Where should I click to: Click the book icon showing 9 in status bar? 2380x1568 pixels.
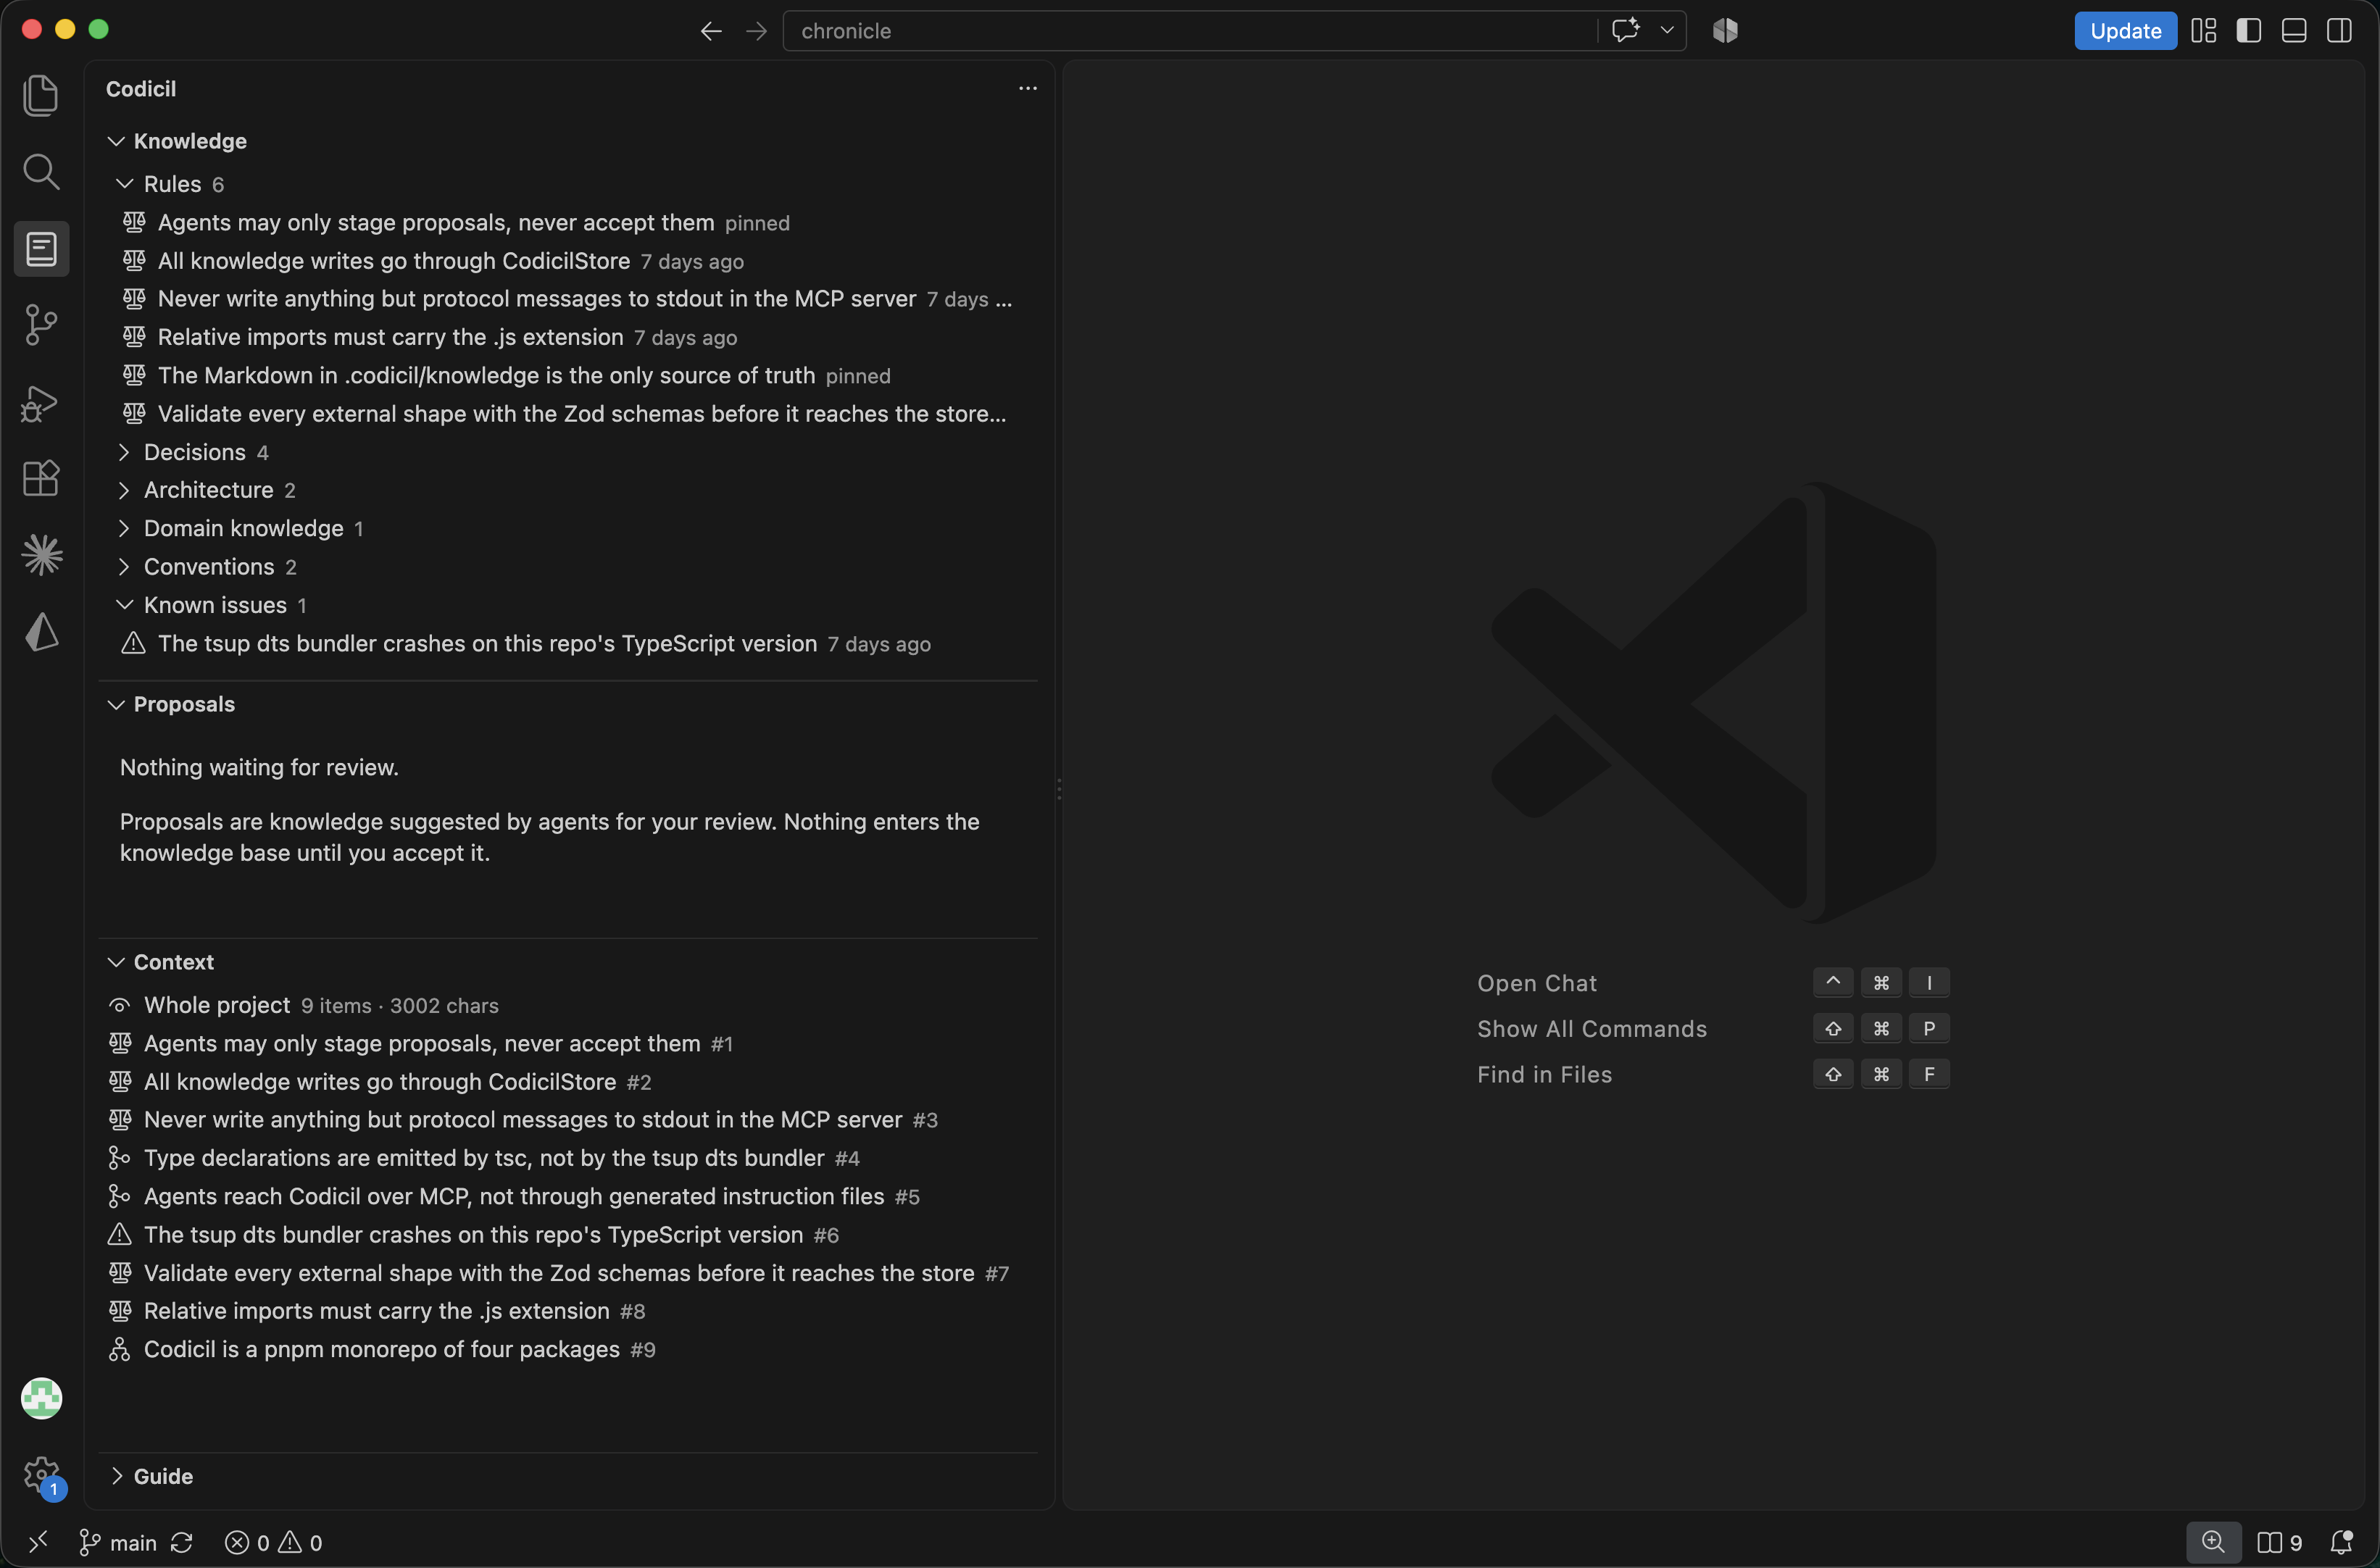click(2279, 1543)
